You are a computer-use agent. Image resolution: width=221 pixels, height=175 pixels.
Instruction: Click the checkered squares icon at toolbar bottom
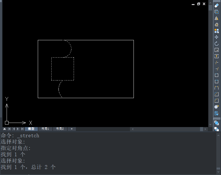pos(217,129)
